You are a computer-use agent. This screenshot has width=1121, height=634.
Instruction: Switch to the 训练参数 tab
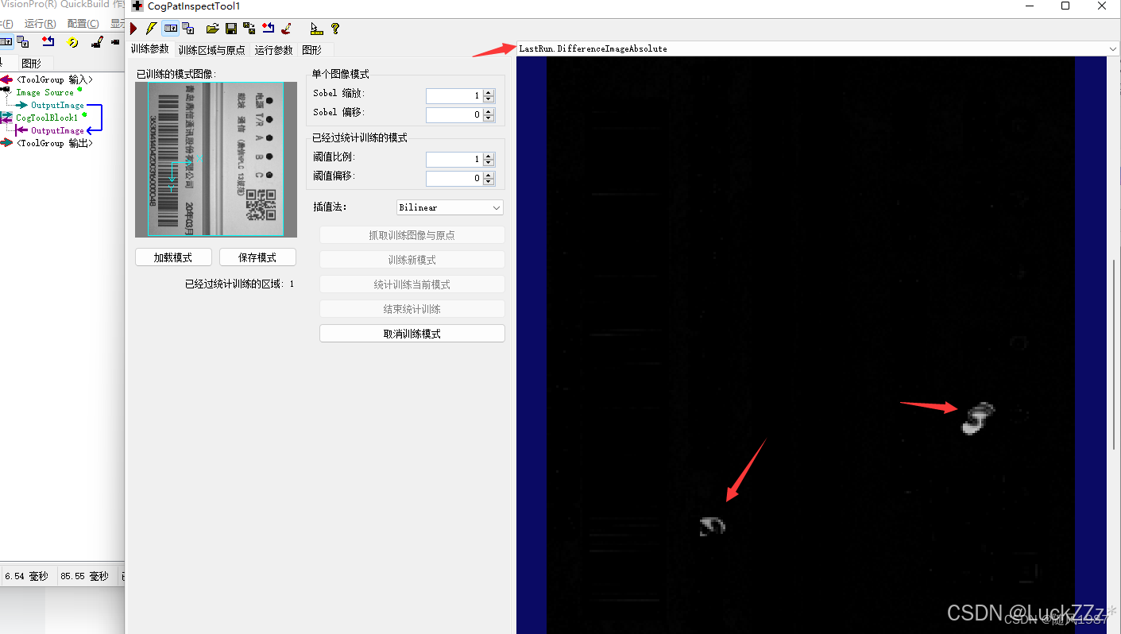[x=150, y=49]
